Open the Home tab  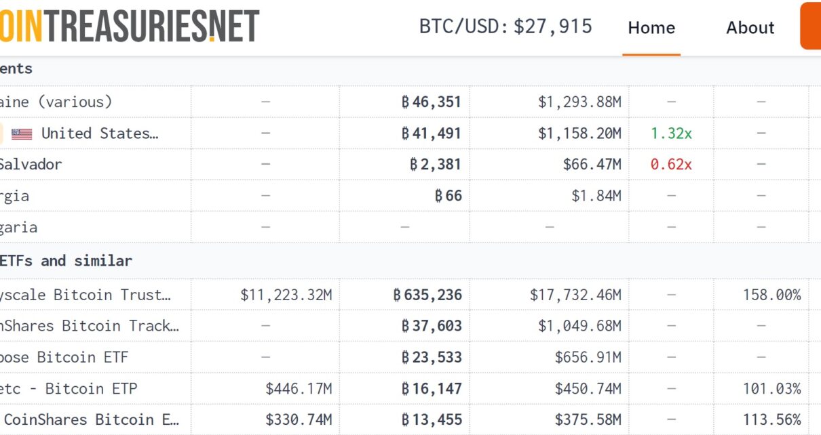(651, 28)
